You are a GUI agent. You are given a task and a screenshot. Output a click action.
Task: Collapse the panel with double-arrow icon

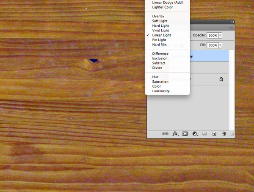point(232,22)
